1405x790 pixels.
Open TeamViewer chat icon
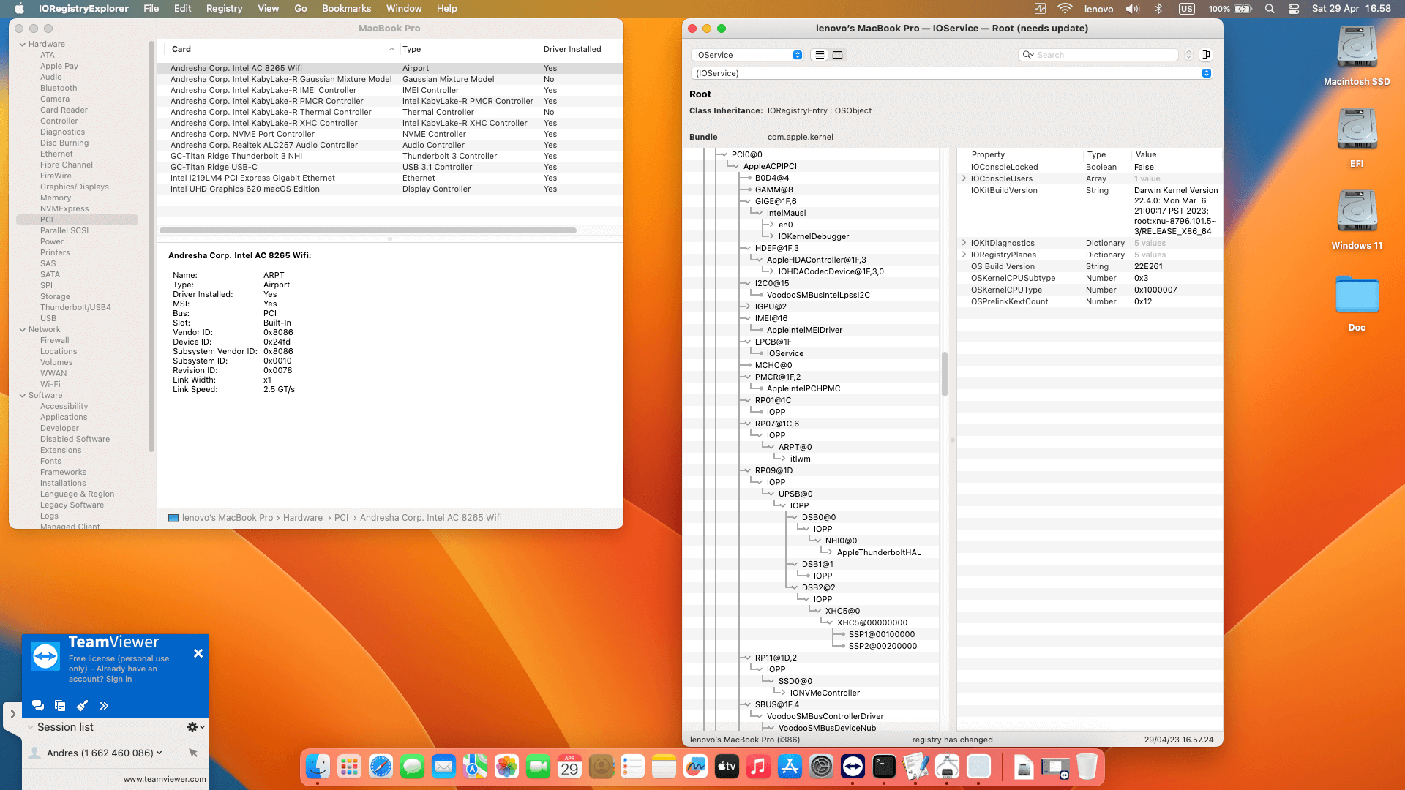pyautogui.click(x=38, y=706)
